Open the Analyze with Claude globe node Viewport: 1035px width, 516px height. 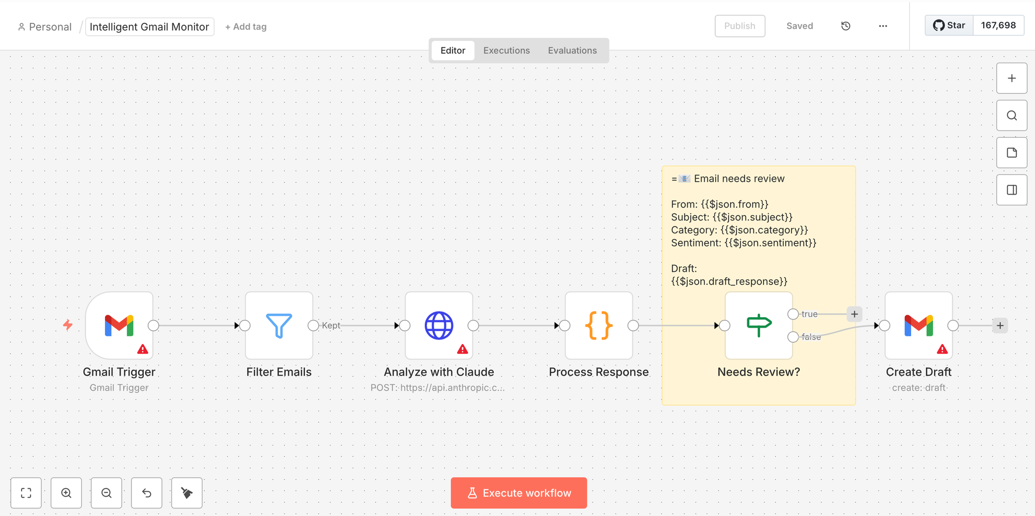click(x=439, y=326)
